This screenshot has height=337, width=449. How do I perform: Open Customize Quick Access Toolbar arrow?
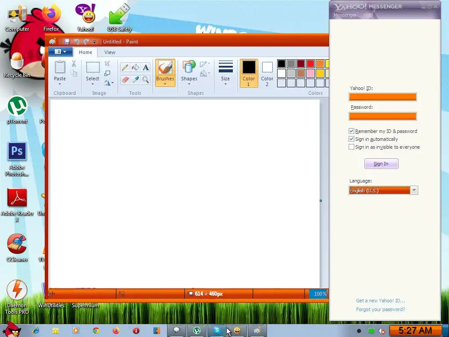95,42
